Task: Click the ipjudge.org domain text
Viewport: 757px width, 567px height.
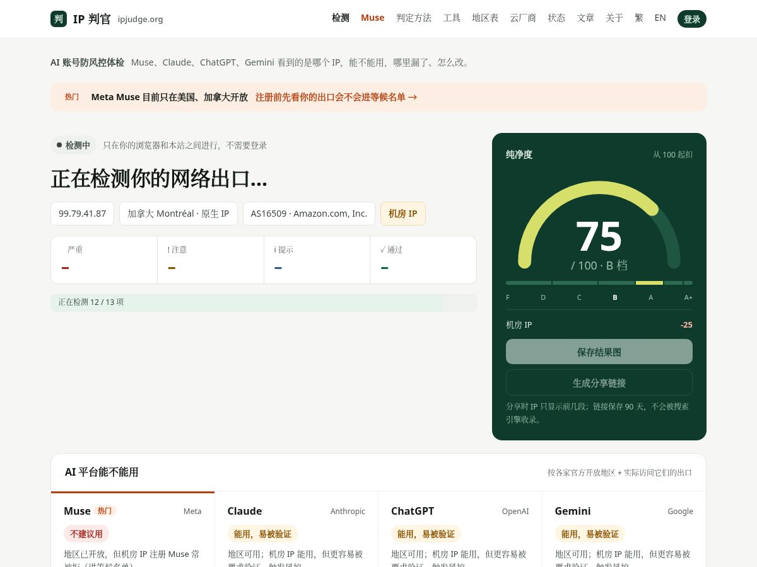Action: click(141, 20)
